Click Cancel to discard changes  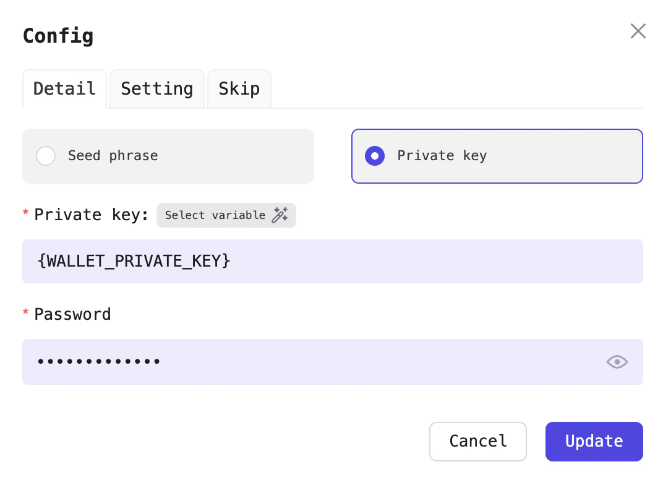pos(477,441)
